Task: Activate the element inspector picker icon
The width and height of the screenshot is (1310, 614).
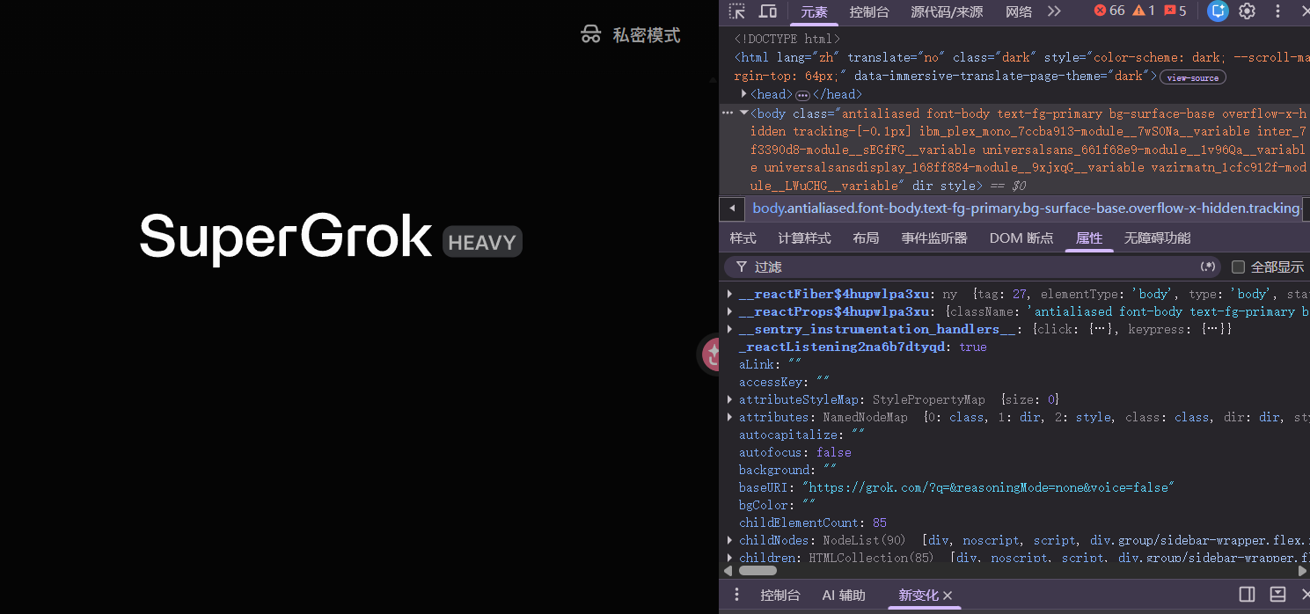Action: click(x=737, y=11)
